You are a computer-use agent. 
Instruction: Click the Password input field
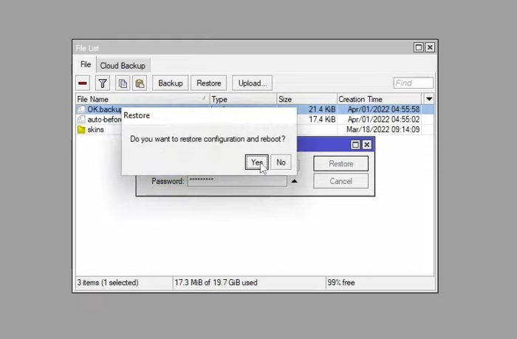coord(236,181)
